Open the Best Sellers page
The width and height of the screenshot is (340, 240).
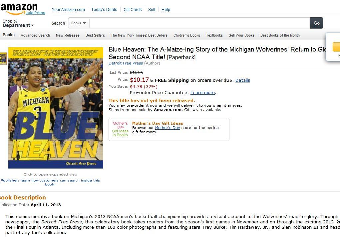(x=95, y=35)
